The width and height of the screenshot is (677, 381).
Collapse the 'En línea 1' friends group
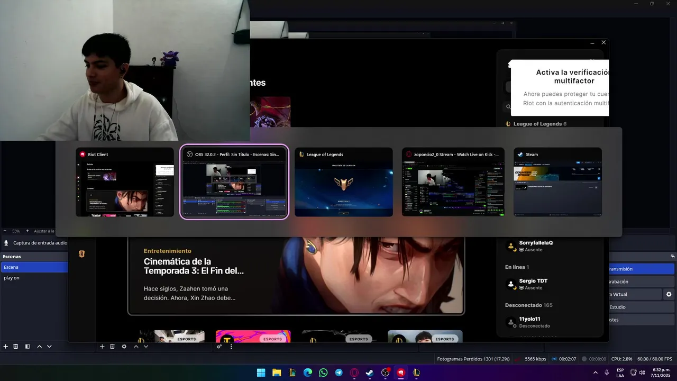(x=517, y=267)
